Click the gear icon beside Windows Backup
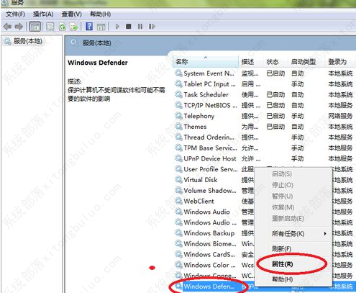The image size is (356, 293). click(178, 233)
